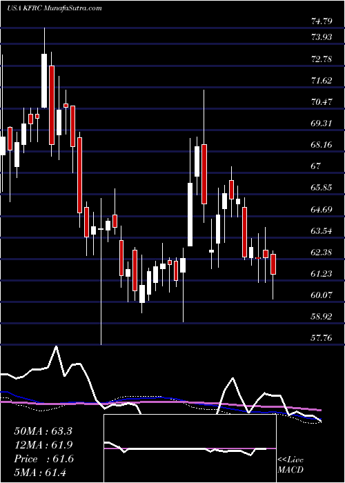Screen dimensions: 345x483
Task: Click the 12MA : 61.9 readout
Action: (x=43, y=445)
